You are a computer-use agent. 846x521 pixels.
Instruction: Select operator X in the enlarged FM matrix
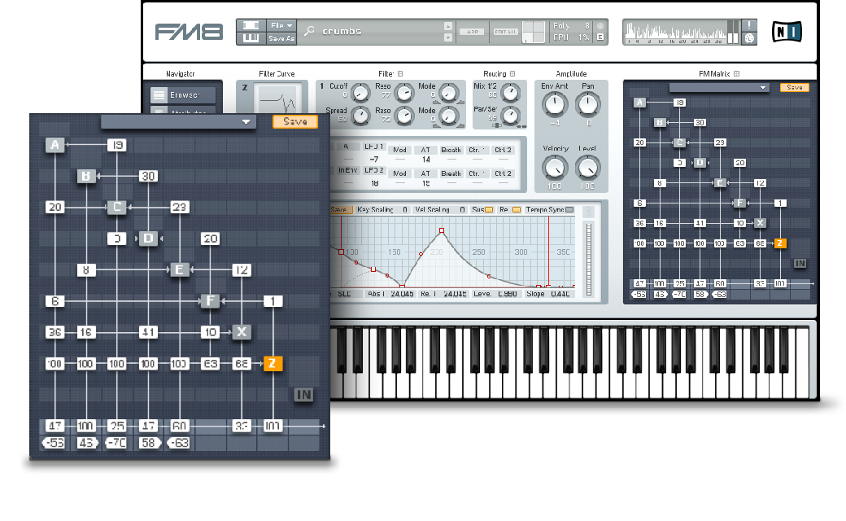242,332
